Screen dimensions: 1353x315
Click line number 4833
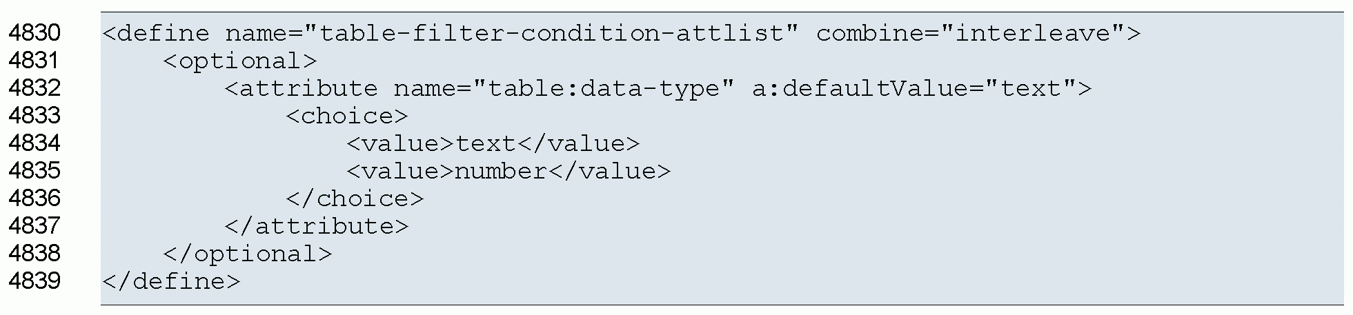(34, 116)
